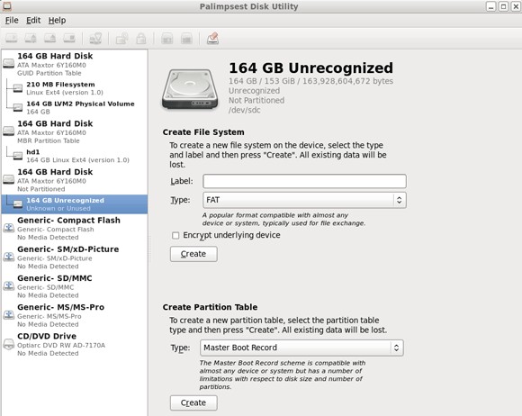The width and height of the screenshot is (522, 416).
Task: Select the CD/DVD Drive optical icon
Action: tap(9, 344)
